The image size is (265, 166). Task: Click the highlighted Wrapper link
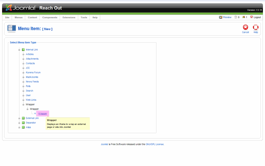[x=43, y=113]
